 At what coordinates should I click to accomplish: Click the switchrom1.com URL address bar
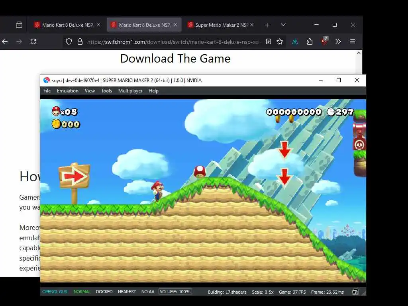tap(173, 42)
